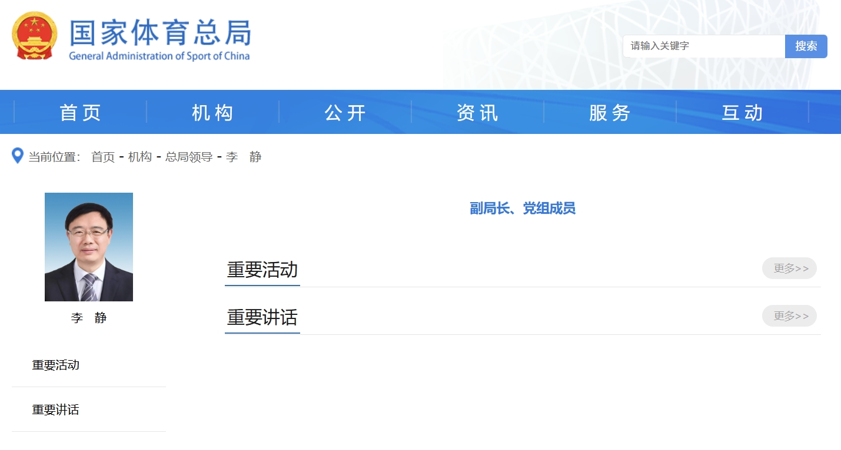Click the national emblem logo
Screen dimensions: 841x450
(34, 36)
